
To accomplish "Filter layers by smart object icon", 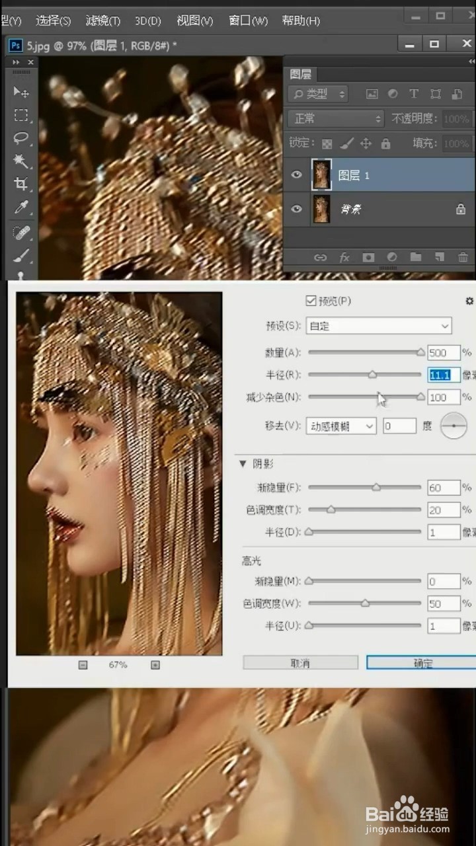I will coord(456,94).
